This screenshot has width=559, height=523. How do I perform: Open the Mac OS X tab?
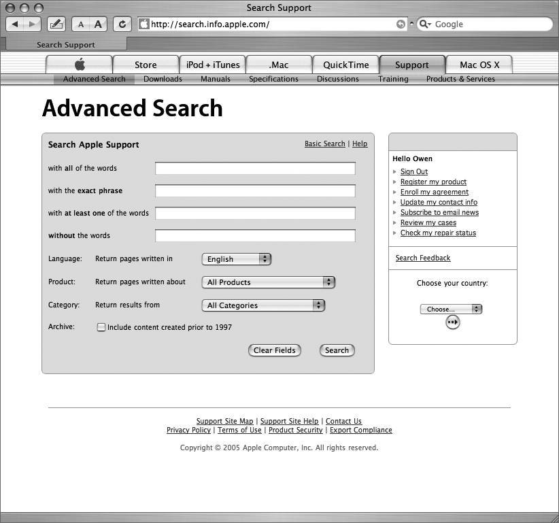click(479, 65)
